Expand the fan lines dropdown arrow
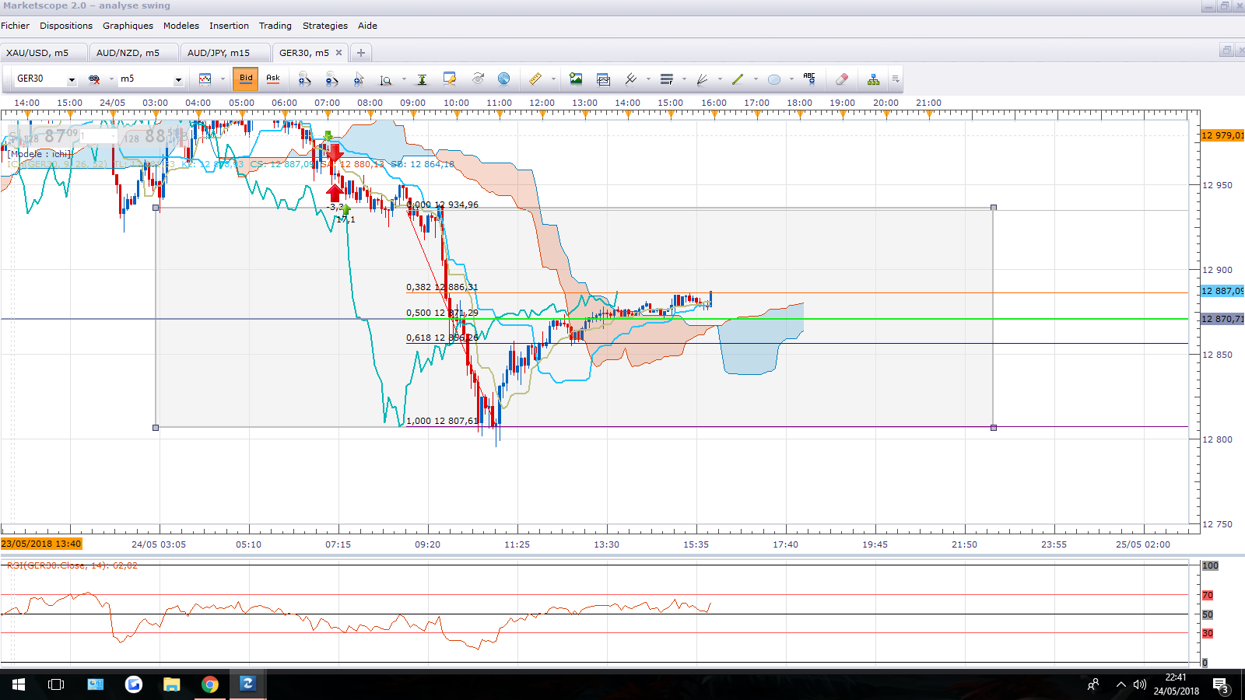Viewport: 1245px width, 700px height. (x=720, y=79)
